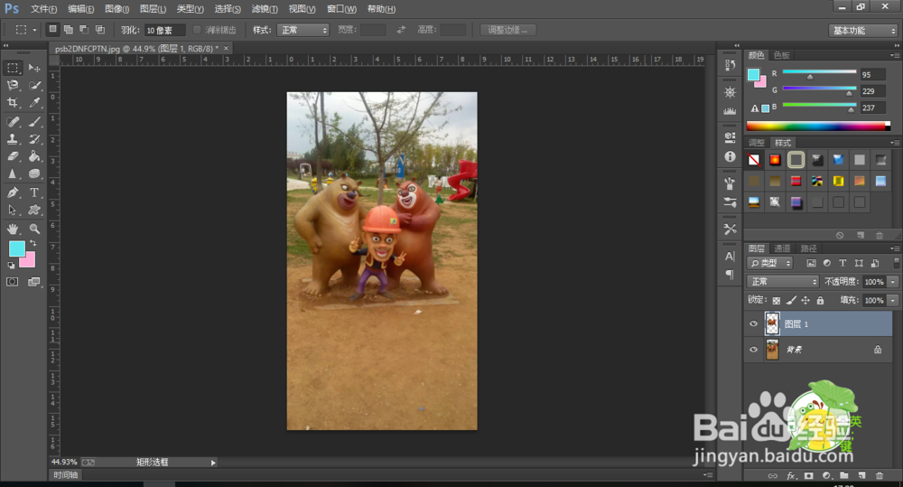The width and height of the screenshot is (903, 487).
Task: Open the 窗口(W) menu
Action: 341,9
